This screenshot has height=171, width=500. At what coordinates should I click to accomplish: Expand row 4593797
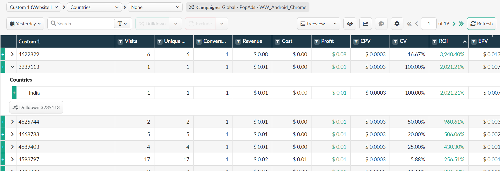[12, 159]
